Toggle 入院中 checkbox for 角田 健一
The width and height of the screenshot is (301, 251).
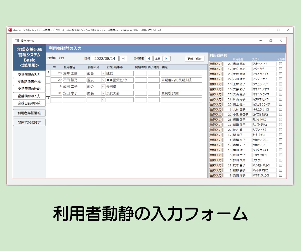pyautogui.click(x=280, y=150)
